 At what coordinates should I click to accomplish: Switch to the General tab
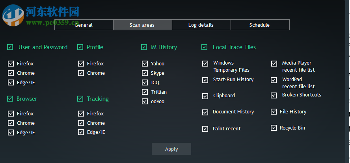pyautogui.click(x=84, y=25)
